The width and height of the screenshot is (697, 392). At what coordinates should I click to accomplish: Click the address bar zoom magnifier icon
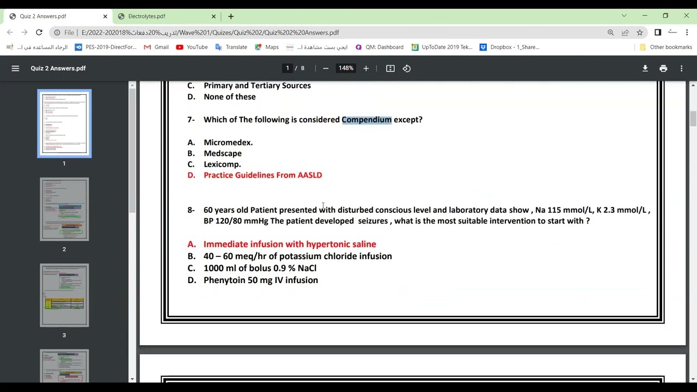[x=610, y=33]
